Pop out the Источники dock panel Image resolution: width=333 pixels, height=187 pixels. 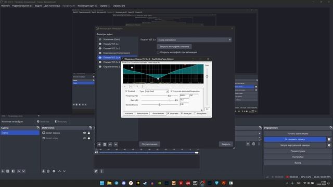tap(91, 128)
